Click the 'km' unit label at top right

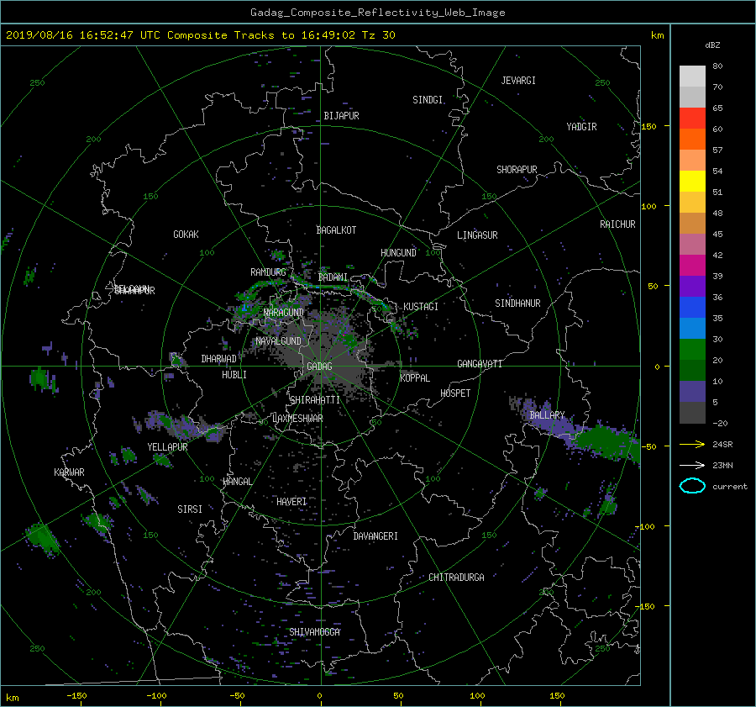(x=657, y=35)
